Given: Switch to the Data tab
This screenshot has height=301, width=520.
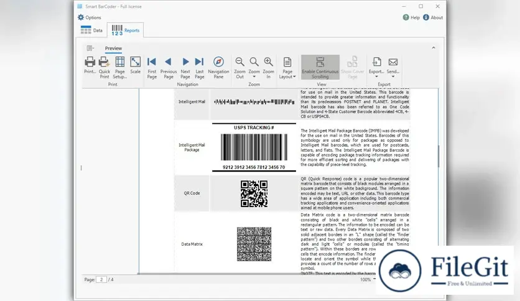Looking at the screenshot, I should [x=92, y=30].
